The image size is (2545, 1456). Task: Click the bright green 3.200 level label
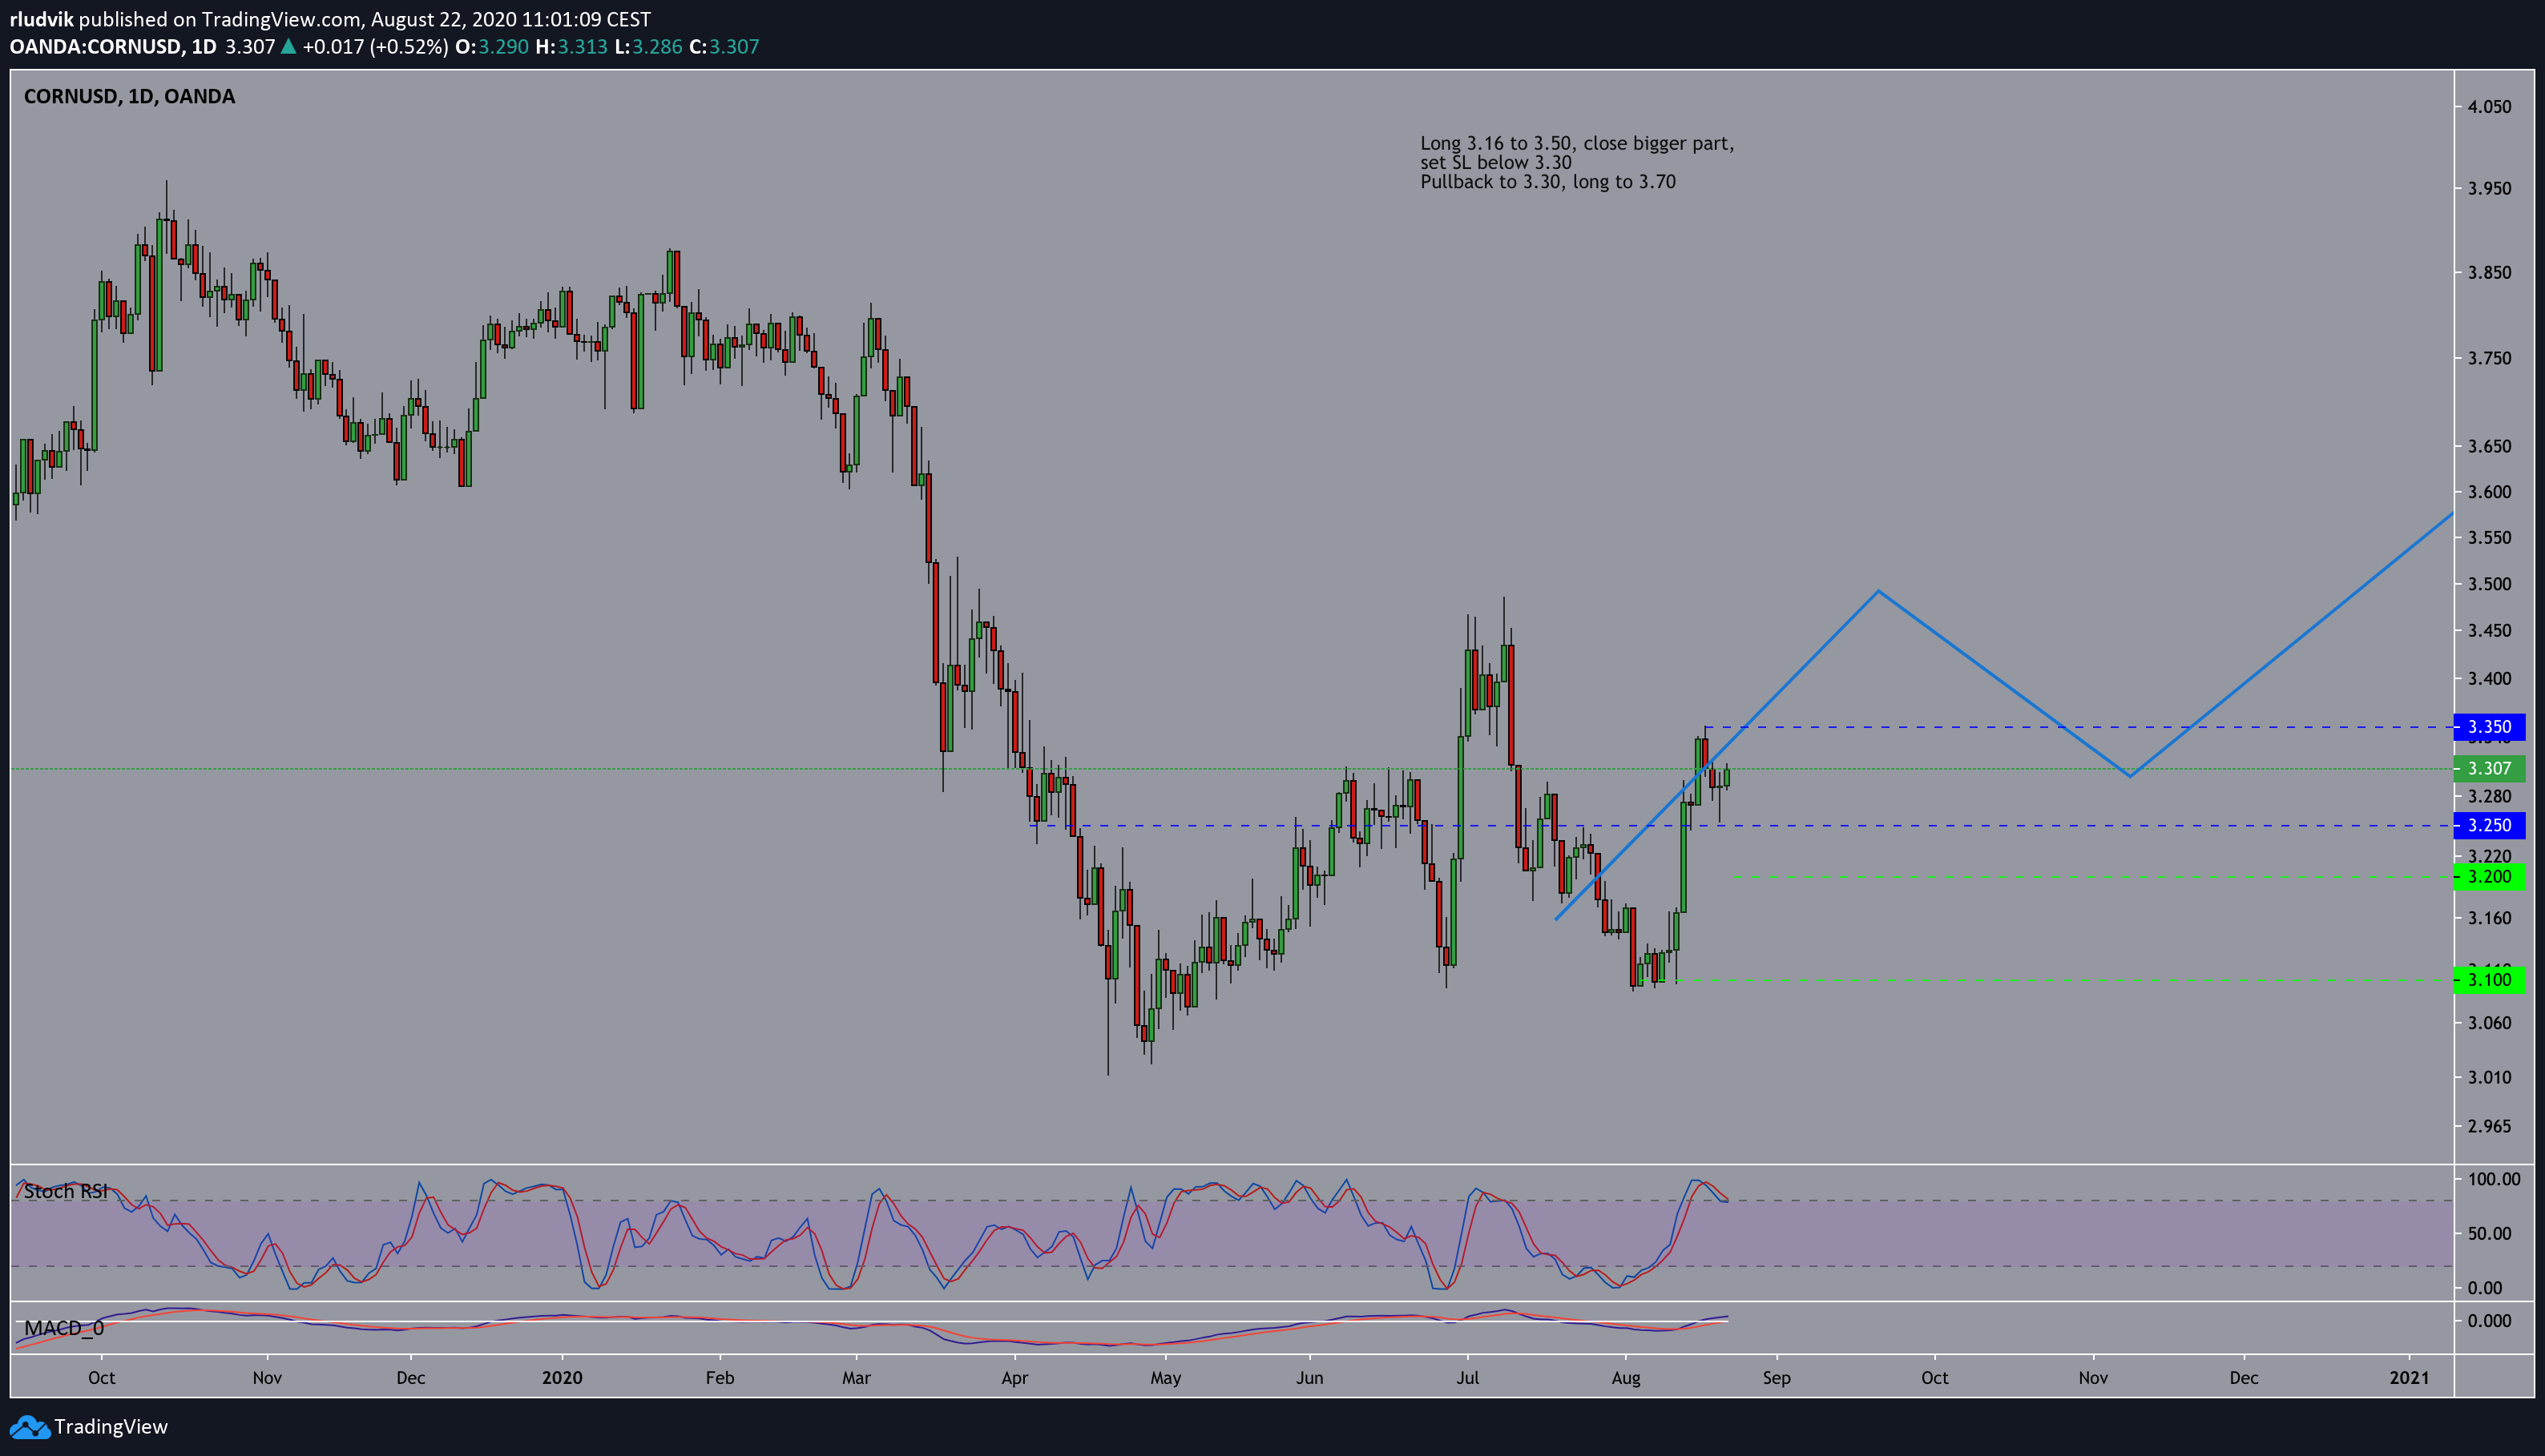tap(2489, 877)
